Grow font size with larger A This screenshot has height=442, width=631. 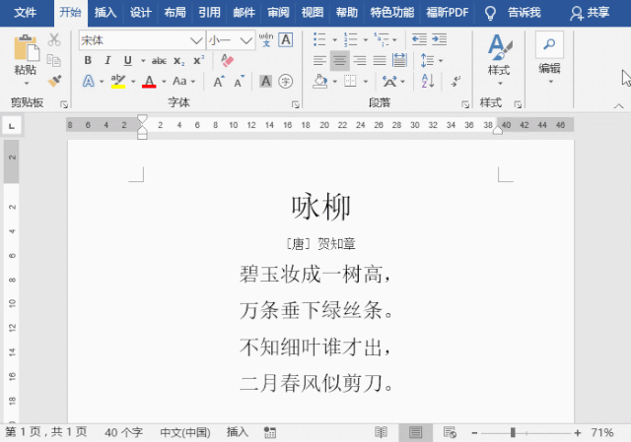[219, 82]
